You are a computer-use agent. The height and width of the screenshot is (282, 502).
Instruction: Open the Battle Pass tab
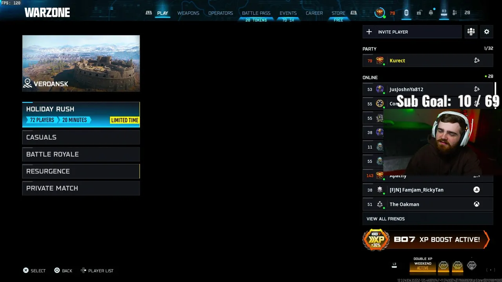[x=256, y=13]
